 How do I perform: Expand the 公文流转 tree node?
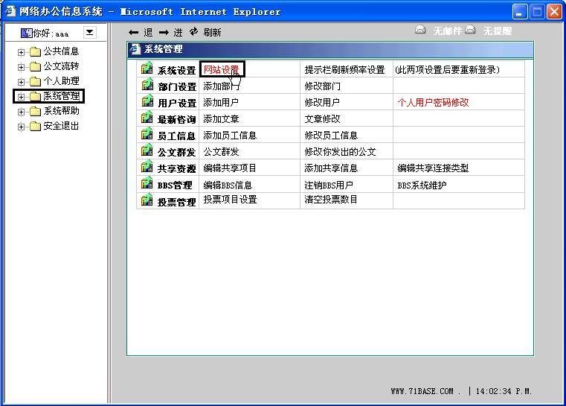pos(22,67)
